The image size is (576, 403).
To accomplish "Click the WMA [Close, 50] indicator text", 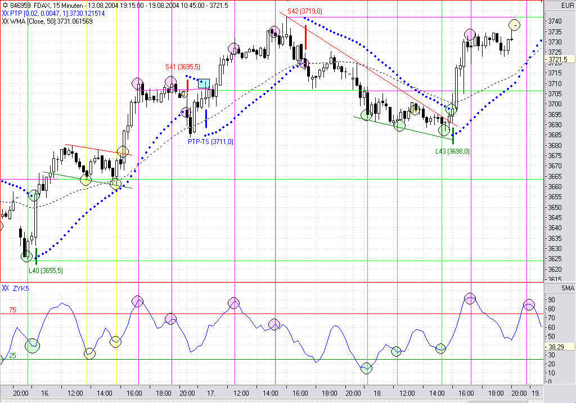I will click(x=55, y=21).
